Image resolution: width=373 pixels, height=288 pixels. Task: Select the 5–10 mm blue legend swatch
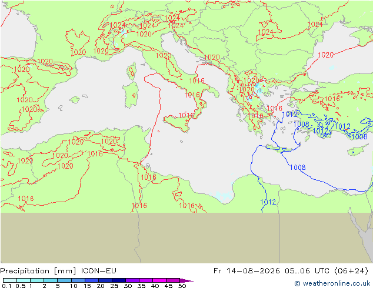tap(64, 280)
